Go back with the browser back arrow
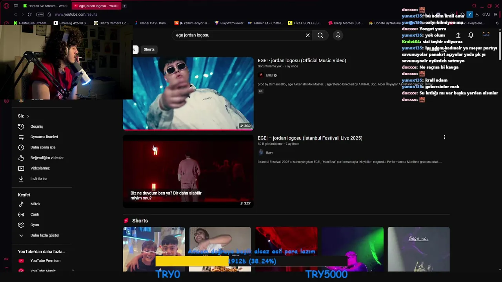This screenshot has height=282, width=502. coord(16,14)
